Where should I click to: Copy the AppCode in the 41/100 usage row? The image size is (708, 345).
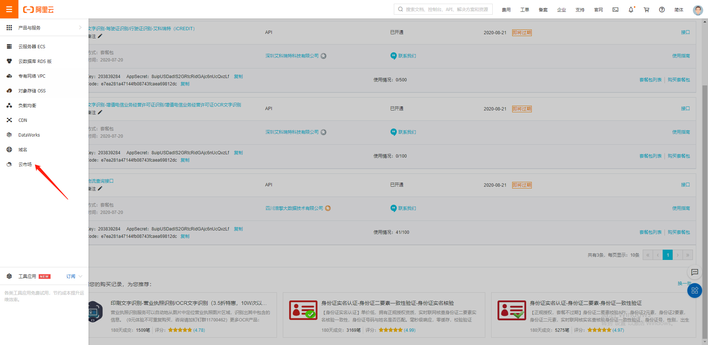click(185, 236)
